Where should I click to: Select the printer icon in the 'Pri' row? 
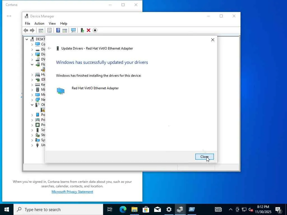38,120
